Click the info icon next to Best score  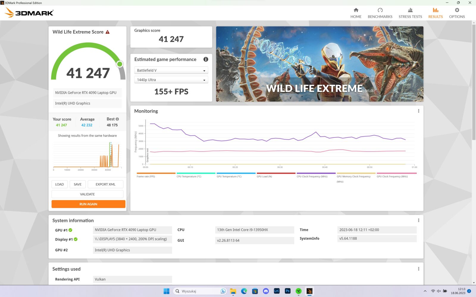coord(117,119)
